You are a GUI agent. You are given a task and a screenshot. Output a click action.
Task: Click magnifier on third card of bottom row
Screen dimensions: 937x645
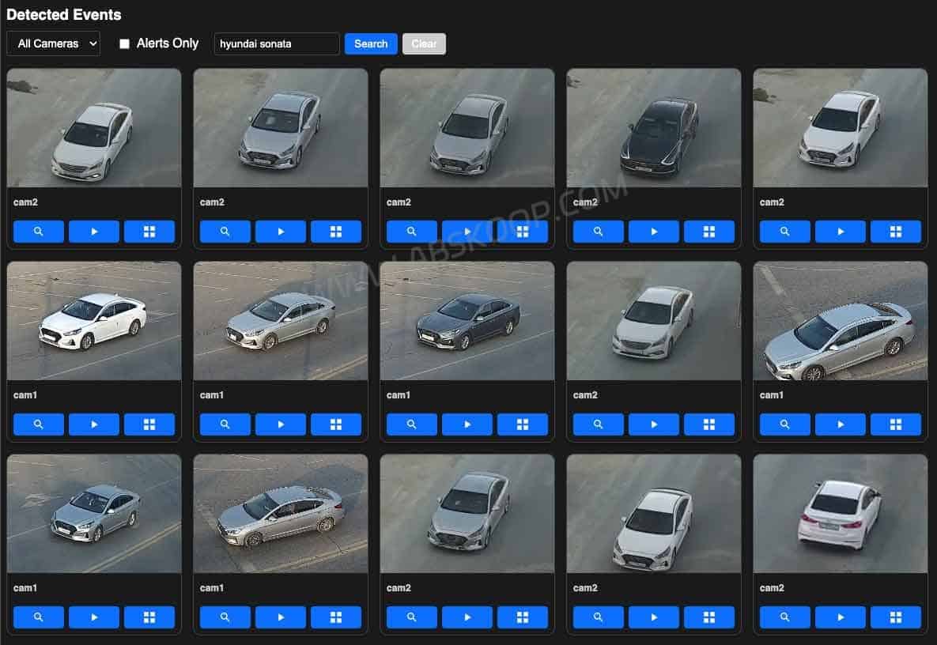pyautogui.click(x=412, y=617)
